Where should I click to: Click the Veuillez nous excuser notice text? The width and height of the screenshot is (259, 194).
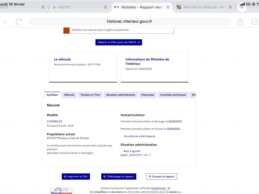tap(101, 30)
